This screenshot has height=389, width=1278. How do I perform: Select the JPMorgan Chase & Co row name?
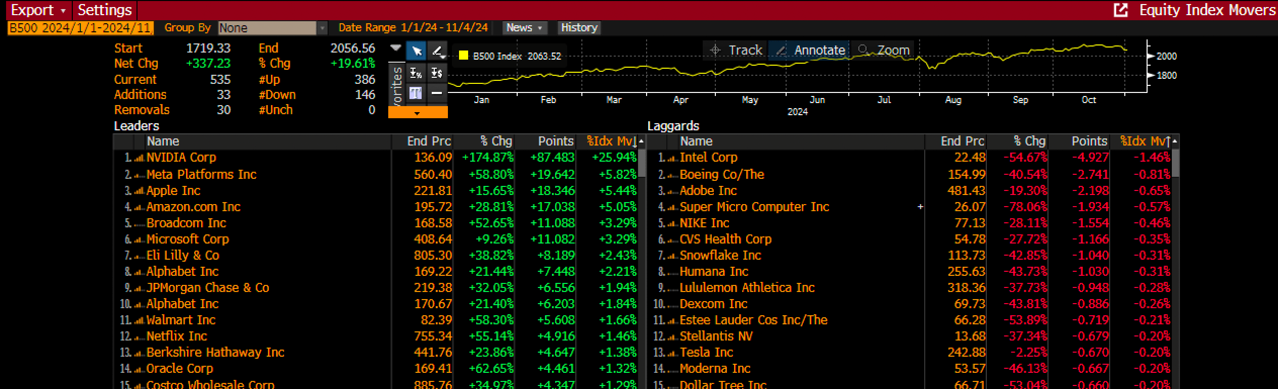[x=208, y=287]
